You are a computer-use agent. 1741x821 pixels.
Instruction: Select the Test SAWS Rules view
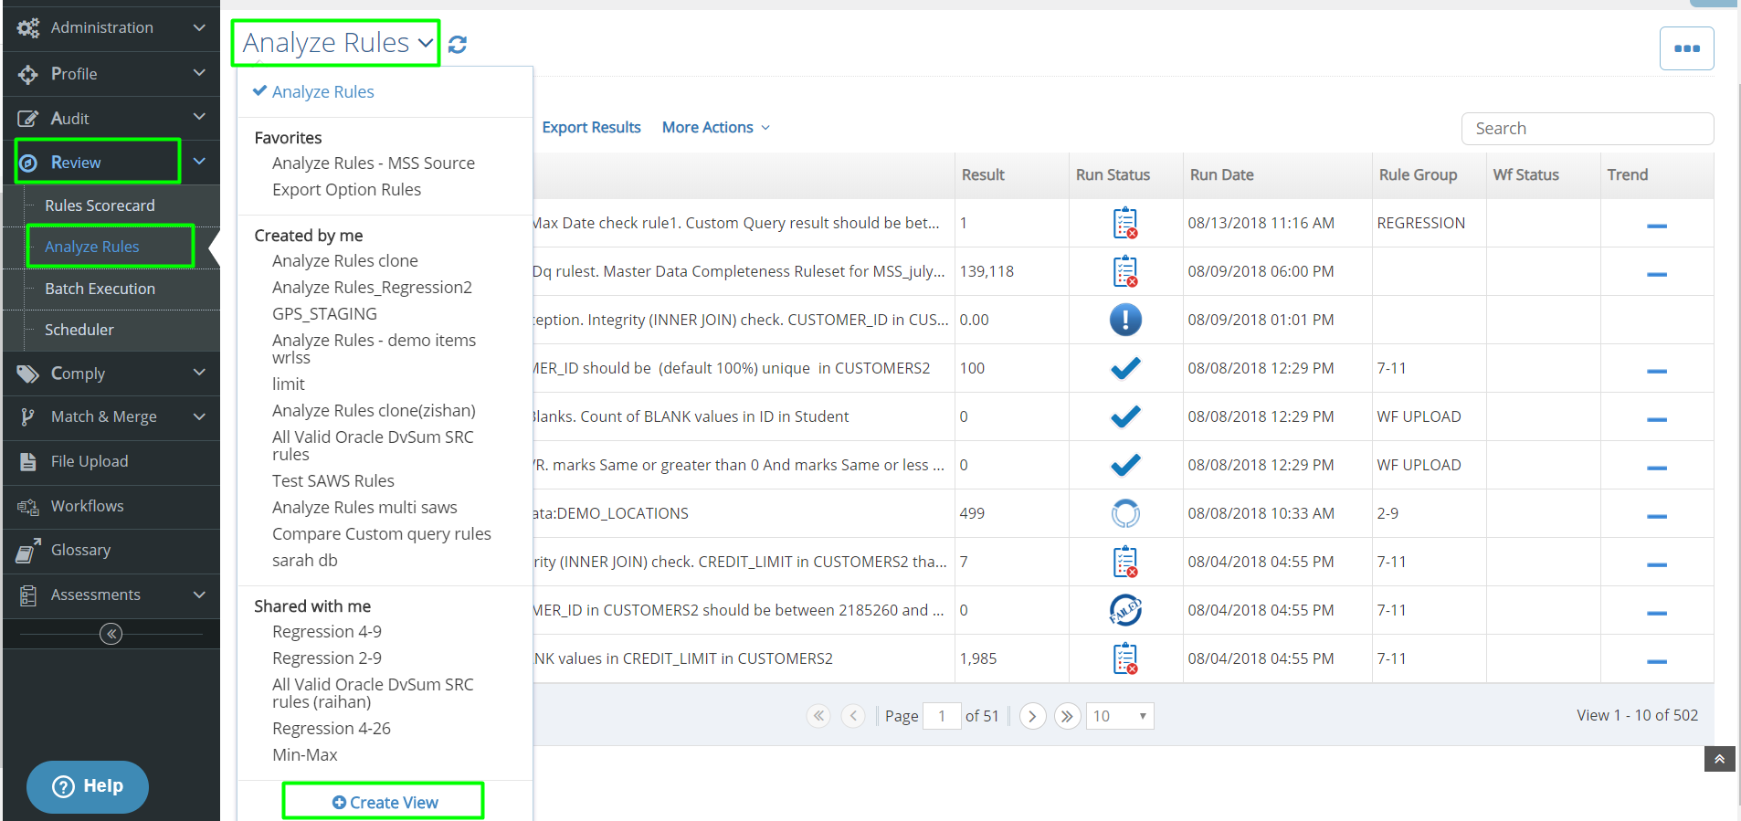click(x=333, y=481)
